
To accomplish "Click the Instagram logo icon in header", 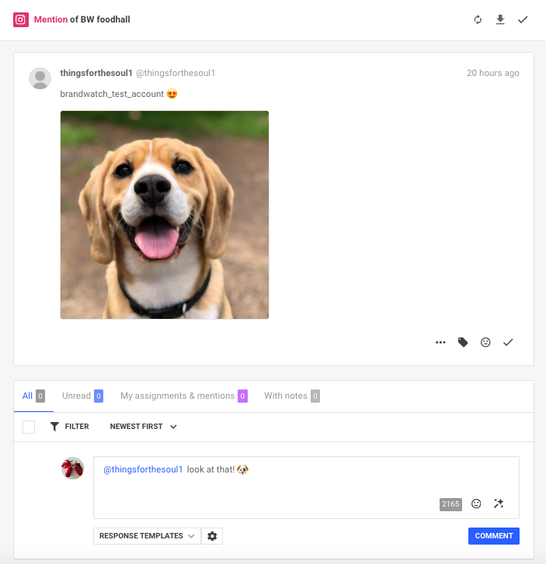I will click(x=21, y=20).
